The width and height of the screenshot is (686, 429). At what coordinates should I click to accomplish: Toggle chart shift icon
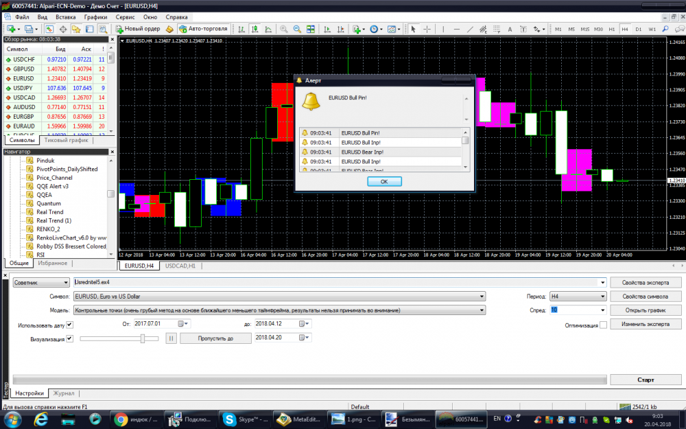(340, 29)
